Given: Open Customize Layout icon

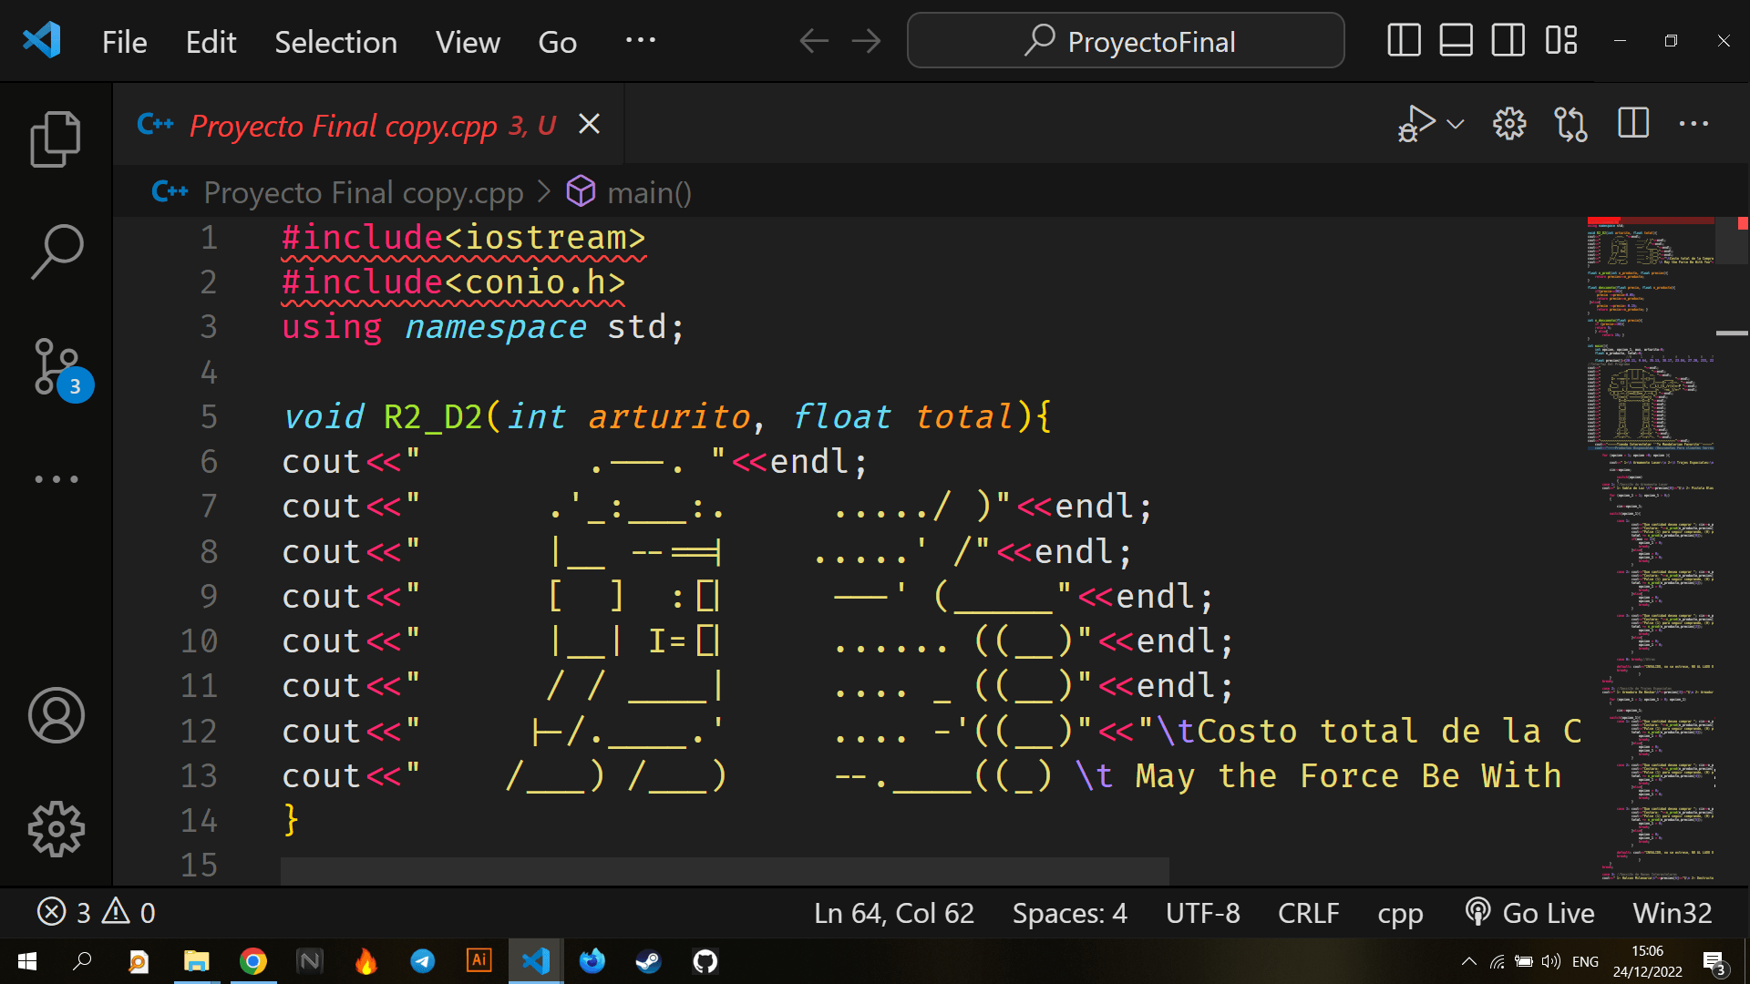Looking at the screenshot, I should pos(1560,41).
